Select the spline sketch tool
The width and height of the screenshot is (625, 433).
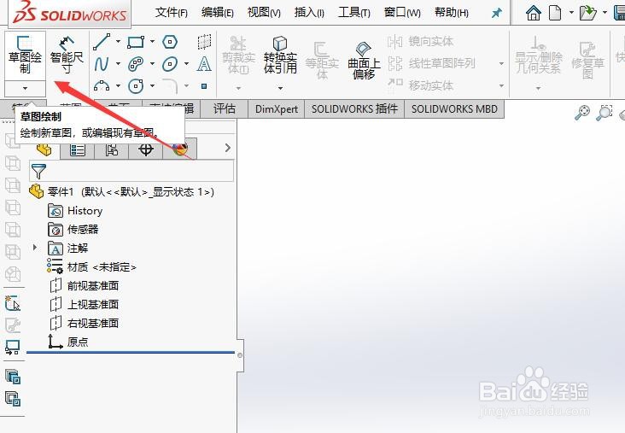[x=102, y=64]
